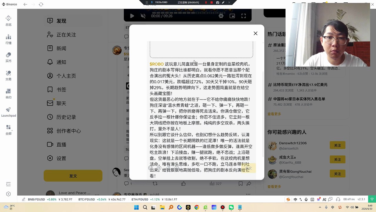Click the yellow 发文 post button in sidebar

[x=73, y=176]
